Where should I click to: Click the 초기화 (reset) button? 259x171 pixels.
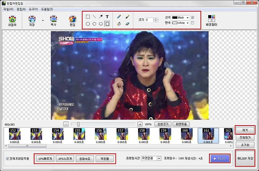pos(245,145)
